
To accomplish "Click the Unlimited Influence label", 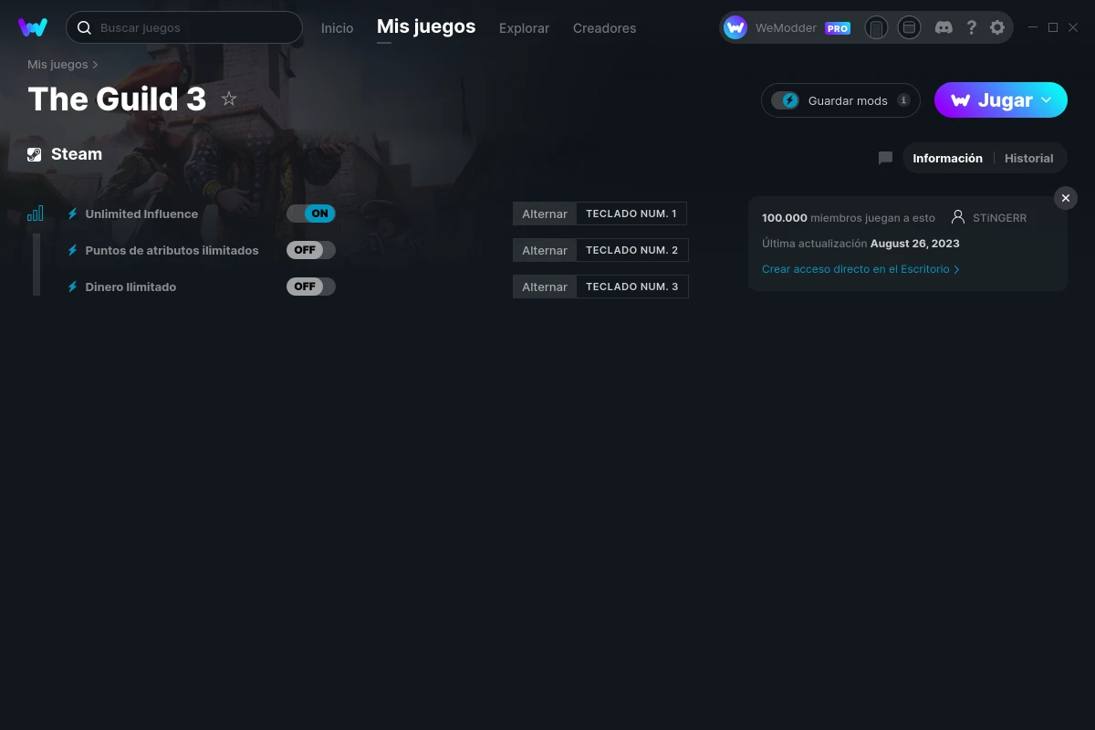I will click(141, 214).
